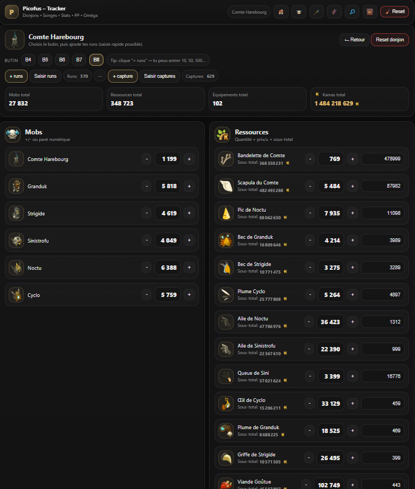Select the B5 butin tab
Viewport: 415px width, 489px height.
(45, 60)
